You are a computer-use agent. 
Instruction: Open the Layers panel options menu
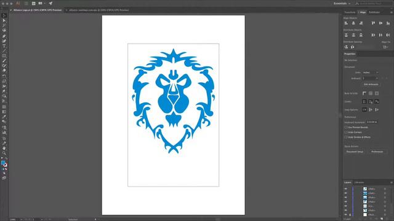pyautogui.click(x=392, y=182)
